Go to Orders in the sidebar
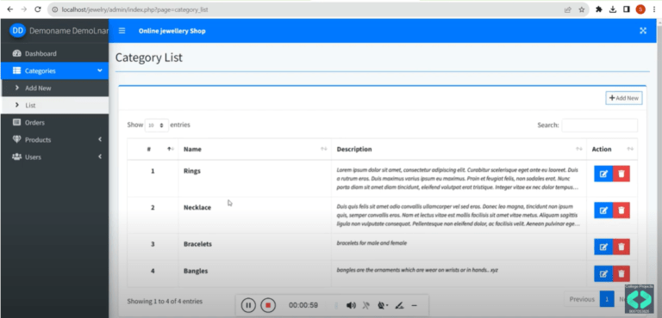This screenshot has width=662, height=318. (54, 123)
